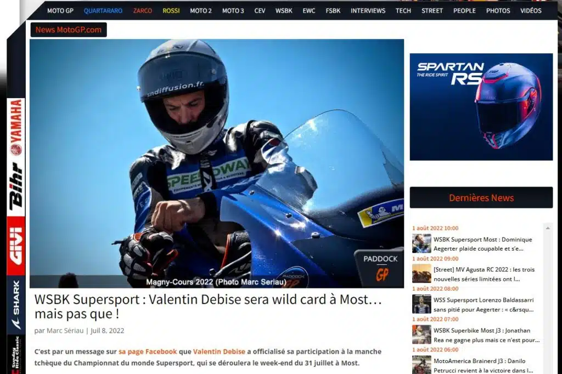Viewport: 562px width, 374px height.
Task: Select the QUARTARARO menu item
Action: tap(103, 11)
